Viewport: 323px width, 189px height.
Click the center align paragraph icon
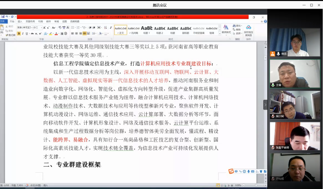coord(77,33)
